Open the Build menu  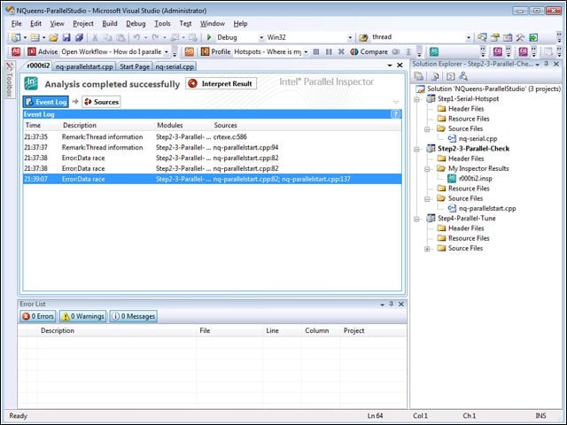point(110,24)
